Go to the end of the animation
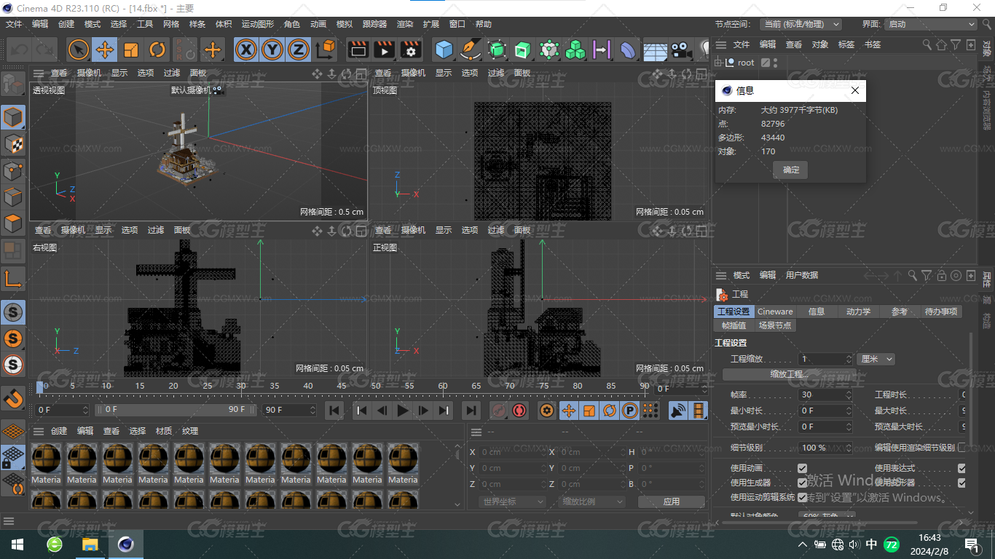This screenshot has width=995, height=559. point(471,411)
